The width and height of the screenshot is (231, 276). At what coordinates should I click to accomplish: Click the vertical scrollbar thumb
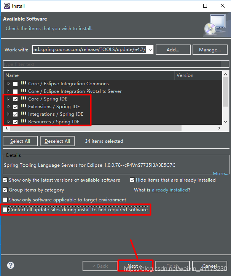click(225, 92)
